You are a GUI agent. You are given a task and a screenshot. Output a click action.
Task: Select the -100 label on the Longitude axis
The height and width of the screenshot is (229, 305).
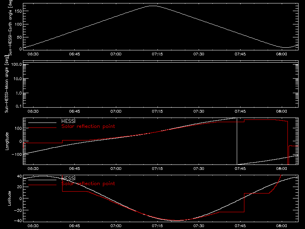tap(17, 154)
